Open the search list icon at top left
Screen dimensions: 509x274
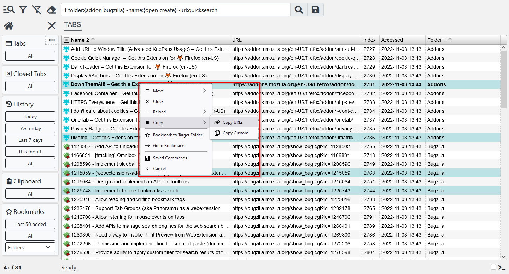tap(9, 10)
